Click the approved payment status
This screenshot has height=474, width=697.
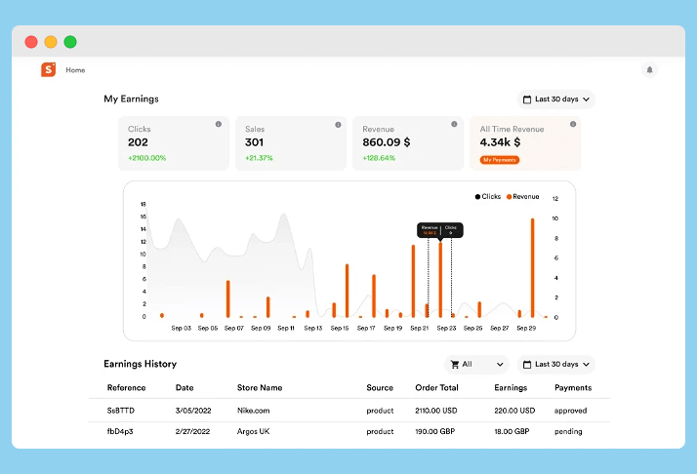click(570, 411)
